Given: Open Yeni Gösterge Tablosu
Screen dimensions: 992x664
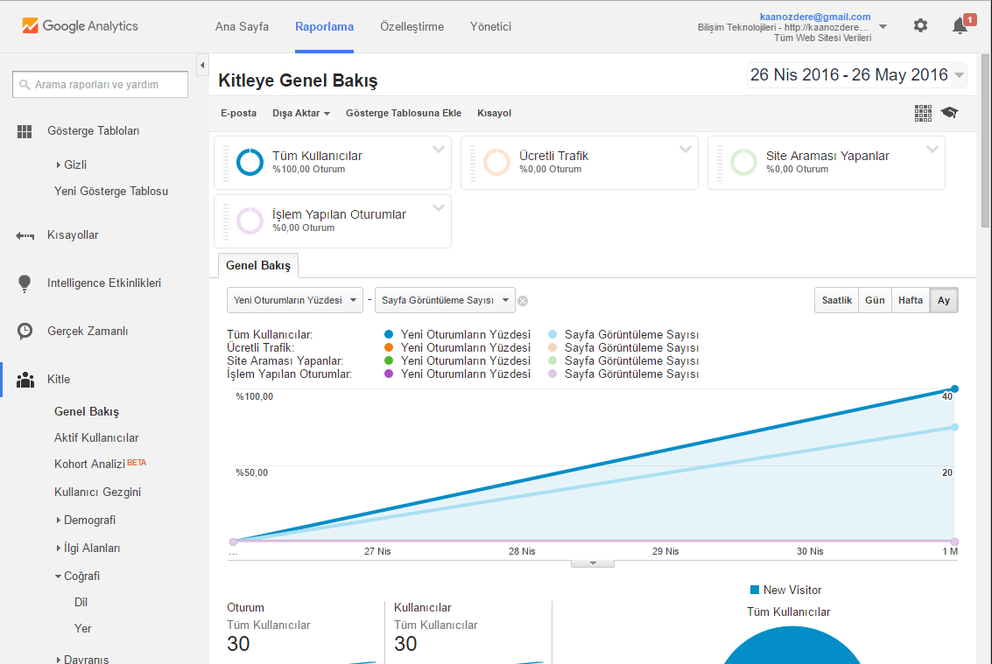Looking at the screenshot, I should tap(111, 192).
